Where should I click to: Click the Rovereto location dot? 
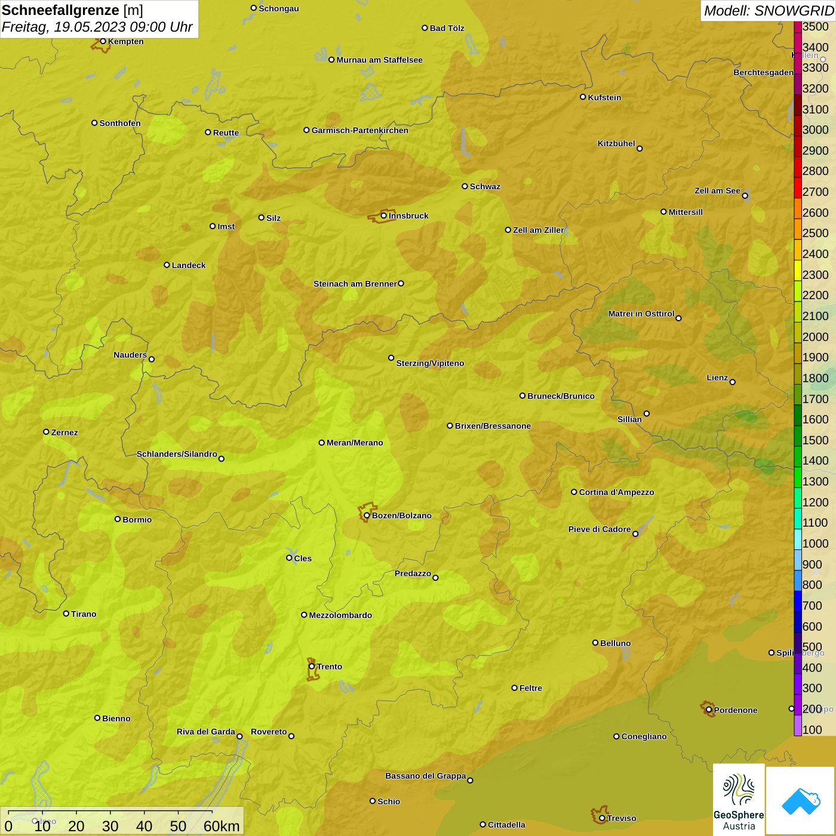tap(291, 736)
